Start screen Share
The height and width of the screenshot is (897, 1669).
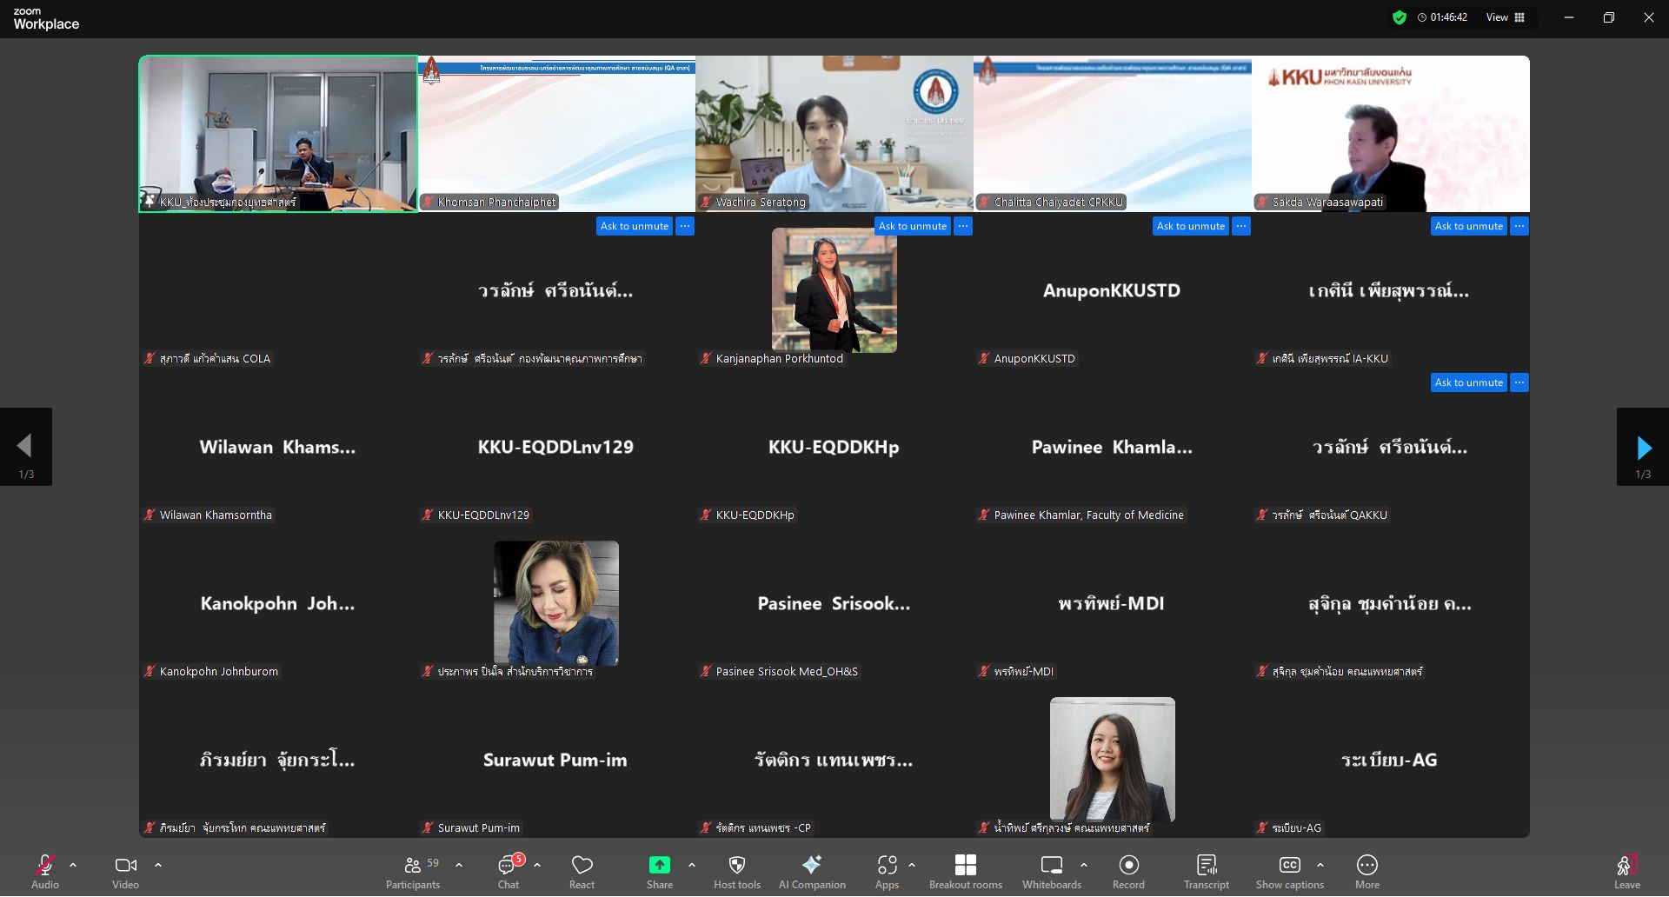coord(659,872)
